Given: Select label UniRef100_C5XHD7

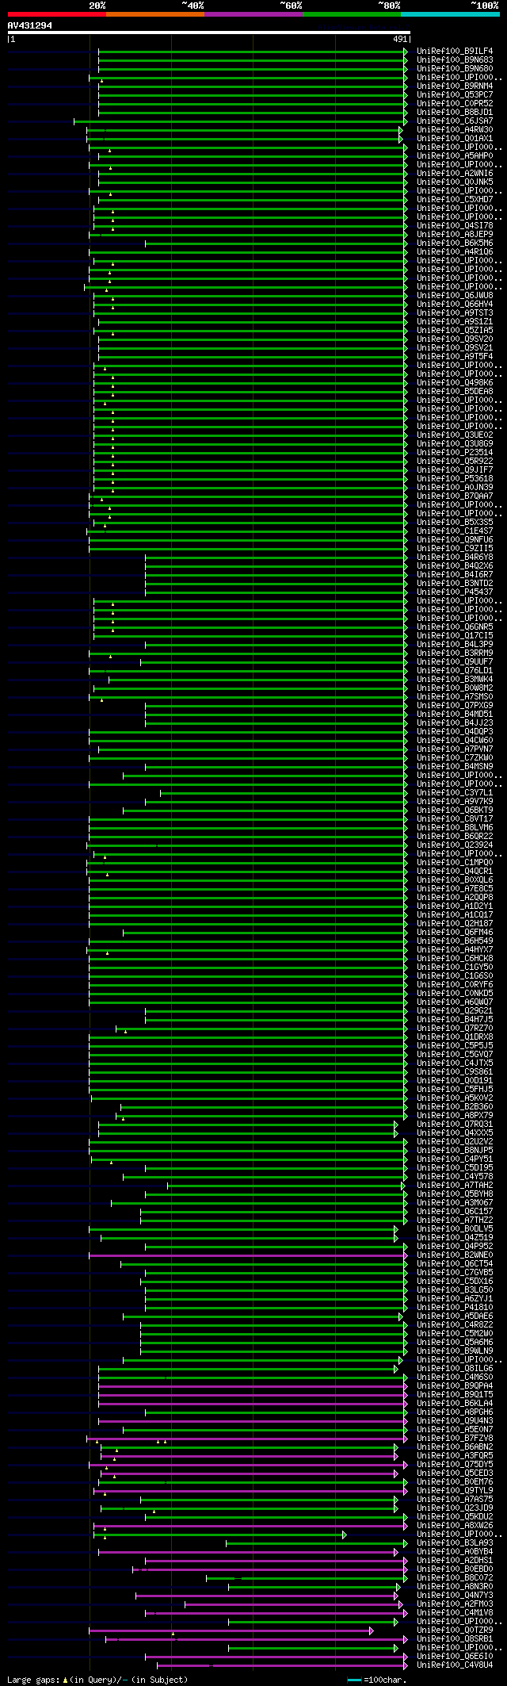Looking at the screenshot, I should (x=455, y=200).
